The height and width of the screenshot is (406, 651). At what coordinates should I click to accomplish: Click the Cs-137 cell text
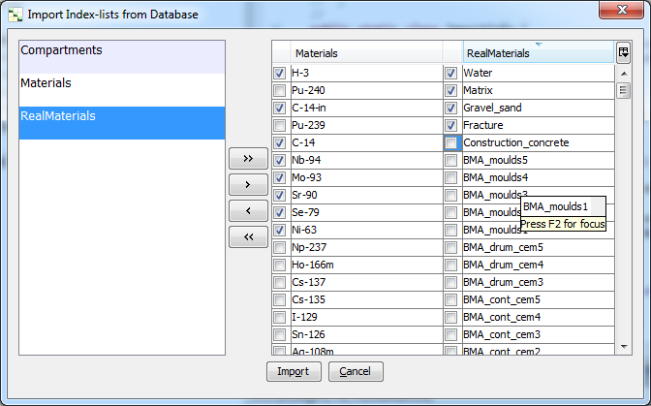tap(308, 282)
